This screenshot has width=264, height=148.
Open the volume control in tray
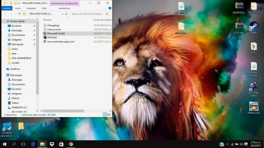(241, 144)
